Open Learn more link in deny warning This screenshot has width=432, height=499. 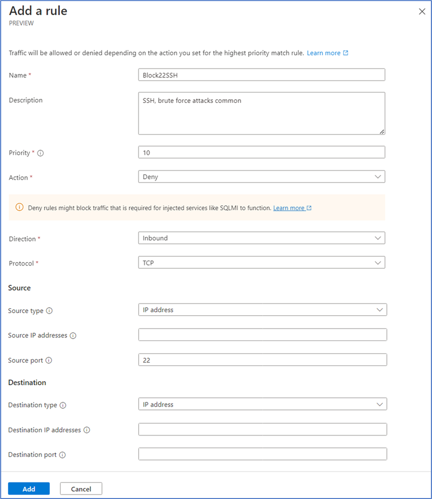pos(292,208)
